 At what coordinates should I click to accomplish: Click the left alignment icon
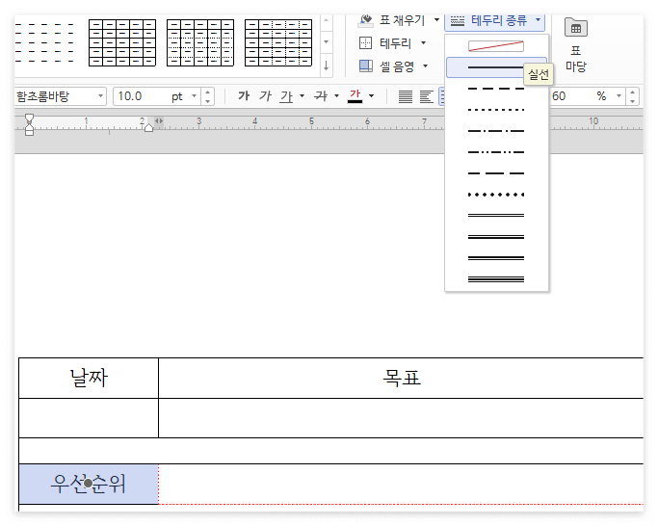pyautogui.click(x=427, y=96)
